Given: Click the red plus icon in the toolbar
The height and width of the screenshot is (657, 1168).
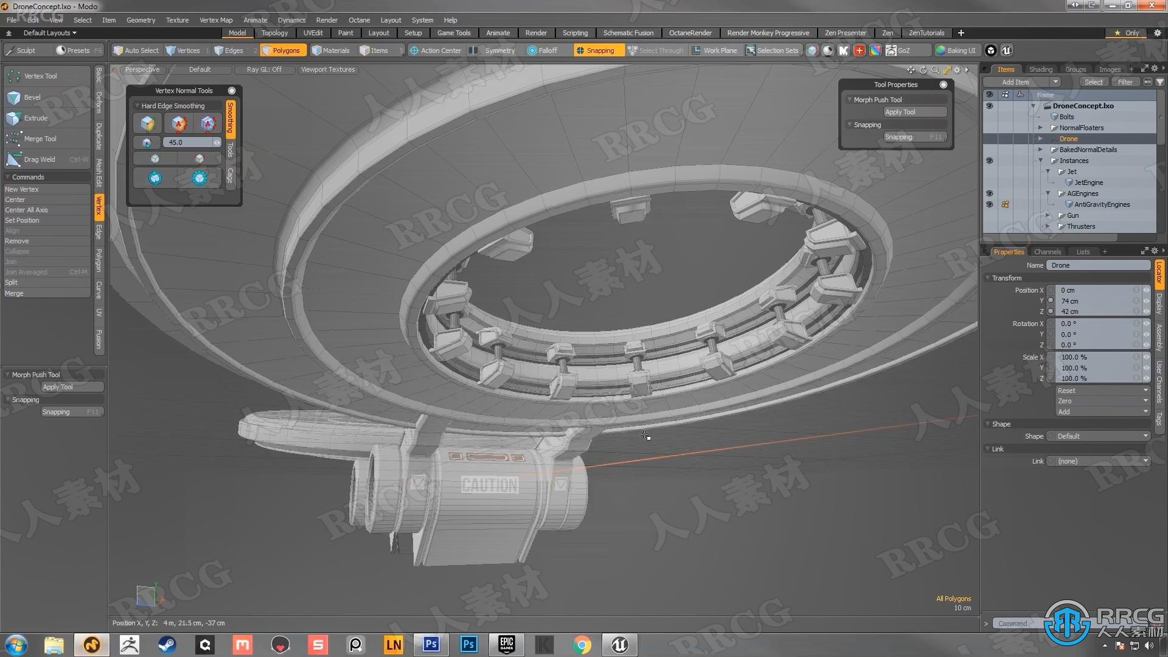Looking at the screenshot, I should click(x=860, y=50).
